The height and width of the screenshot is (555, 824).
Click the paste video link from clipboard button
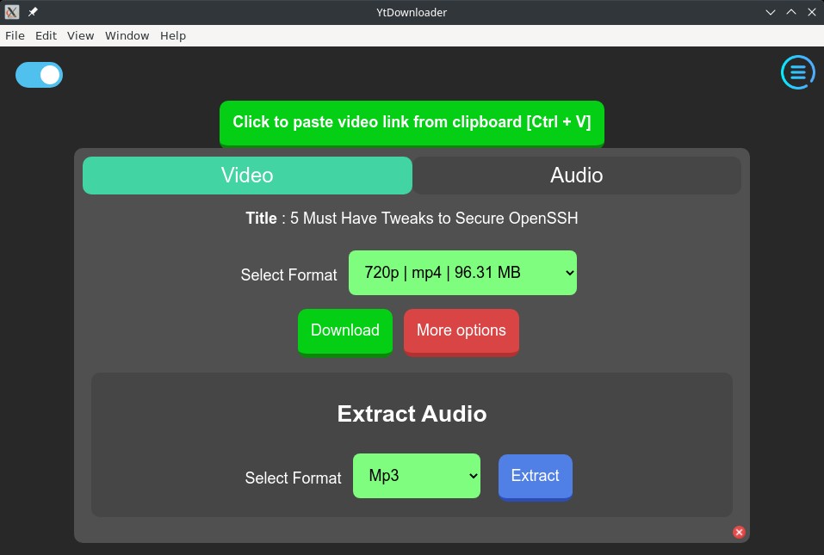click(412, 123)
